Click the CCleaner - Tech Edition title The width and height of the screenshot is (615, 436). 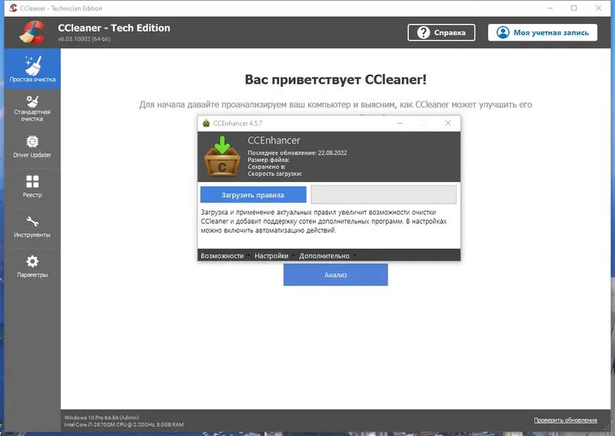(114, 28)
